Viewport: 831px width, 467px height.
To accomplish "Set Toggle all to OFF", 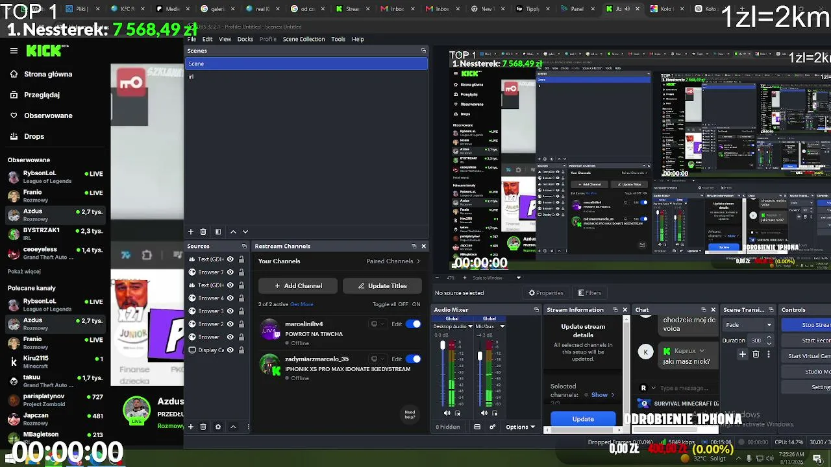I will click(403, 304).
